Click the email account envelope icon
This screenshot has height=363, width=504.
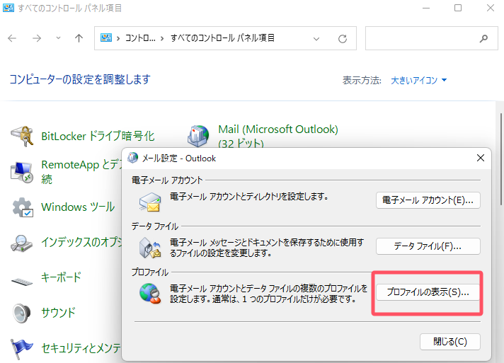pos(150,202)
